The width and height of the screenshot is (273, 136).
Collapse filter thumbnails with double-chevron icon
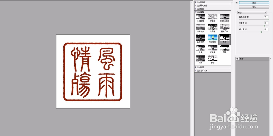236,3
